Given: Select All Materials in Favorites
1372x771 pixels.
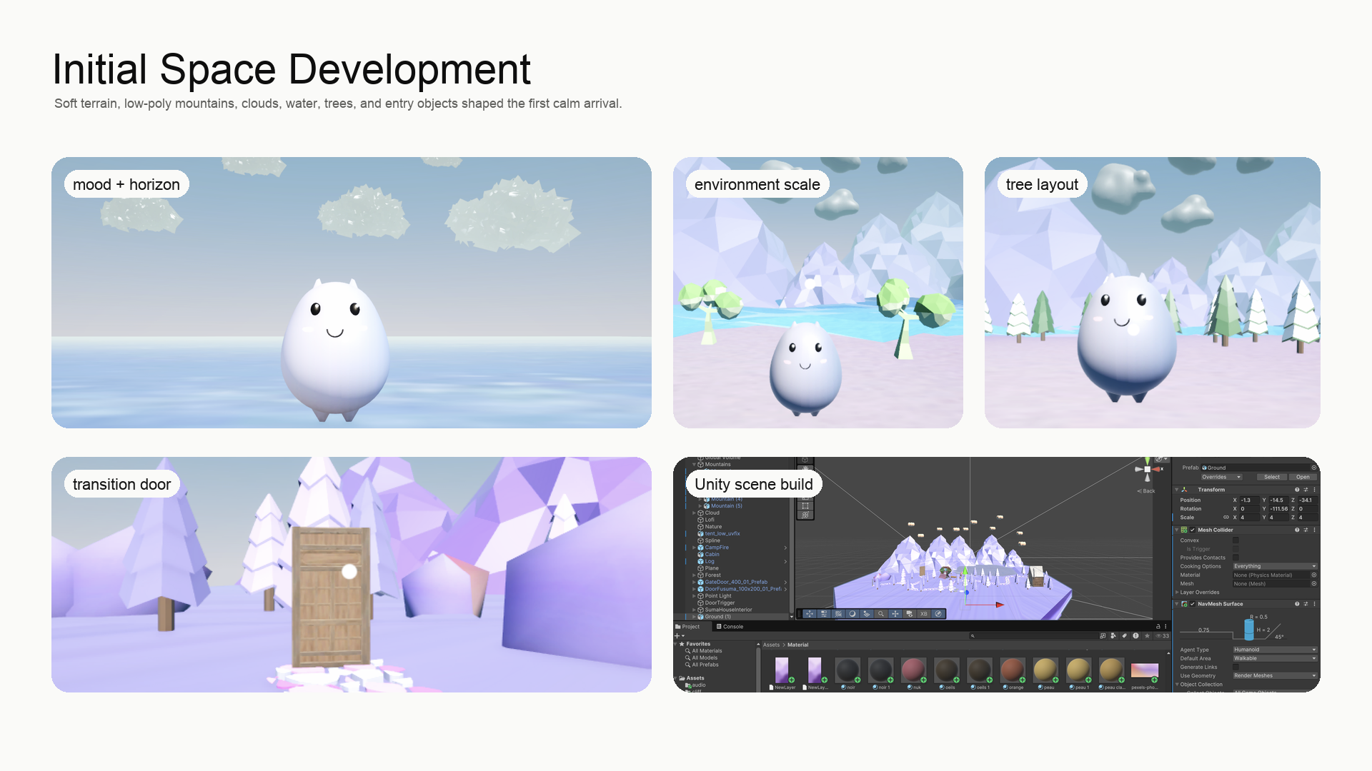Looking at the screenshot, I should 704,651.
